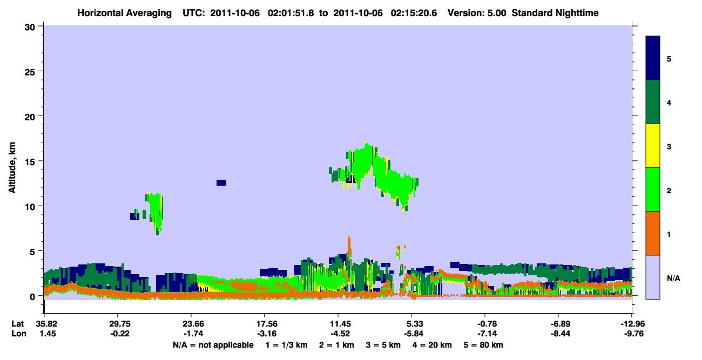This screenshot has height=360, width=702.
Task: Click the latitude value -12.96
Action: (632, 324)
